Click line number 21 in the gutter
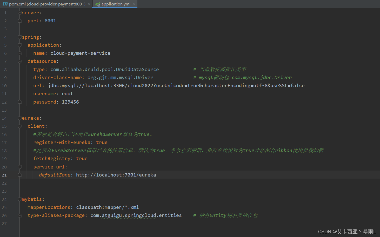 tap(4, 175)
